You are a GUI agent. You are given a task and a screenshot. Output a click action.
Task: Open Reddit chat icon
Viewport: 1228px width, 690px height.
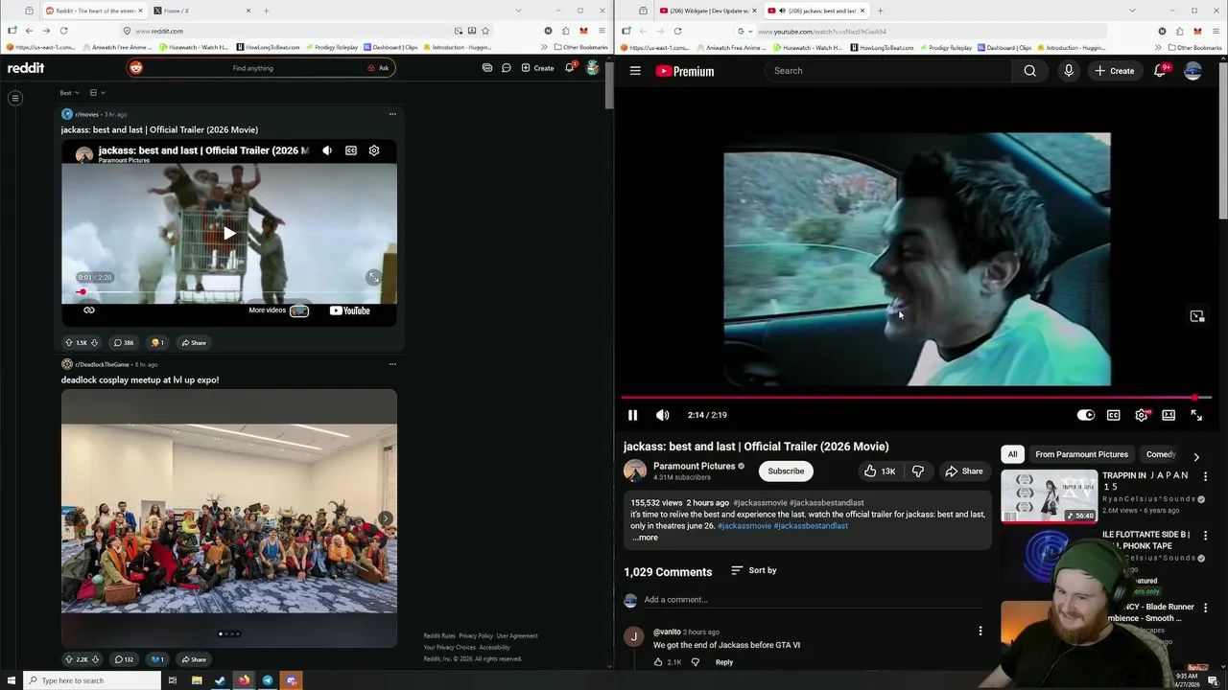pos(507,68)
